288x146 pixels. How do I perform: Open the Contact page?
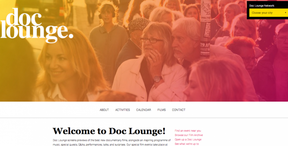coord(179,110)
